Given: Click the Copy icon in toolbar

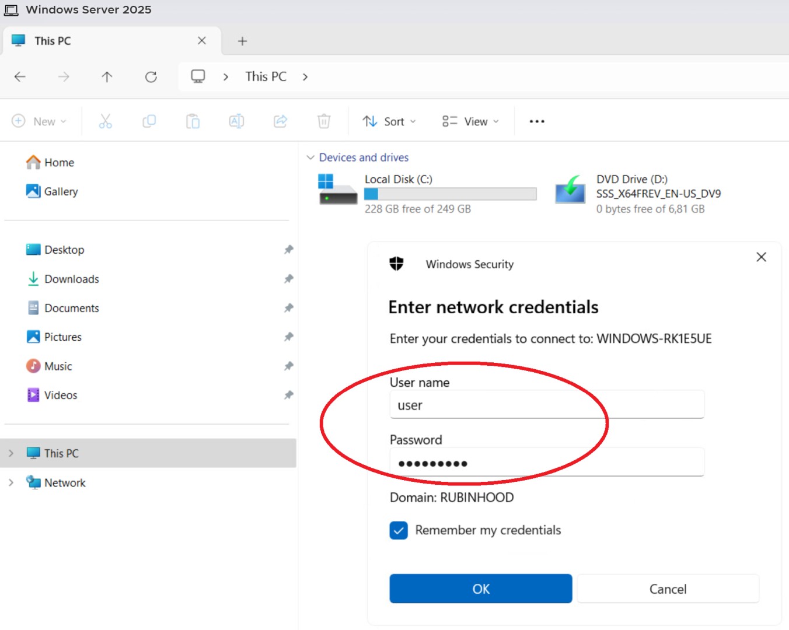Looking at the screenshot, I should pyautogui.click(x=149, y=121).
